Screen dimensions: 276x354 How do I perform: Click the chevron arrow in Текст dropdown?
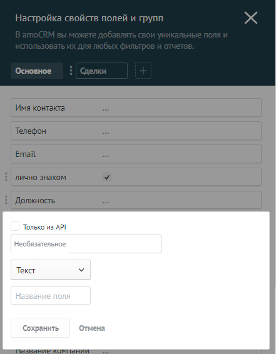[x=81, y=270]
